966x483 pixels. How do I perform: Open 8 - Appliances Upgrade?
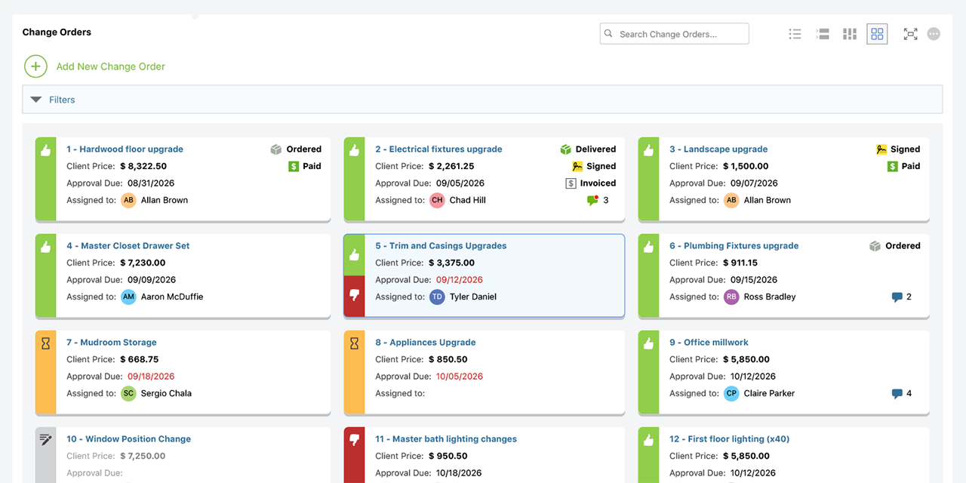[426, 343]
